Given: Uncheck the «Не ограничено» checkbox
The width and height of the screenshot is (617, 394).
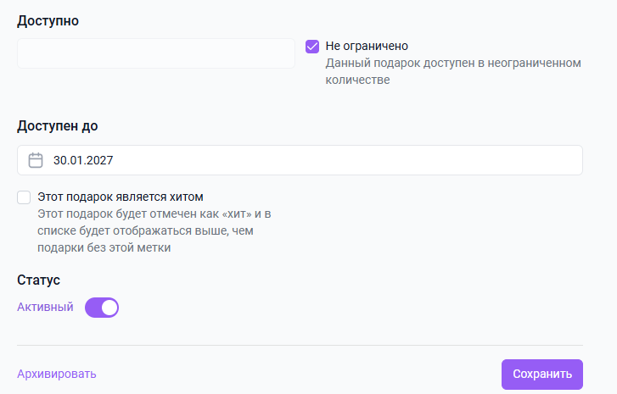Looking at the screenshot, I should pos(312,47).
